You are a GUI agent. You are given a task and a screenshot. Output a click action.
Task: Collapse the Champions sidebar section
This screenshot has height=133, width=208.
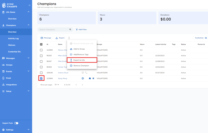[x=29, y=25]
